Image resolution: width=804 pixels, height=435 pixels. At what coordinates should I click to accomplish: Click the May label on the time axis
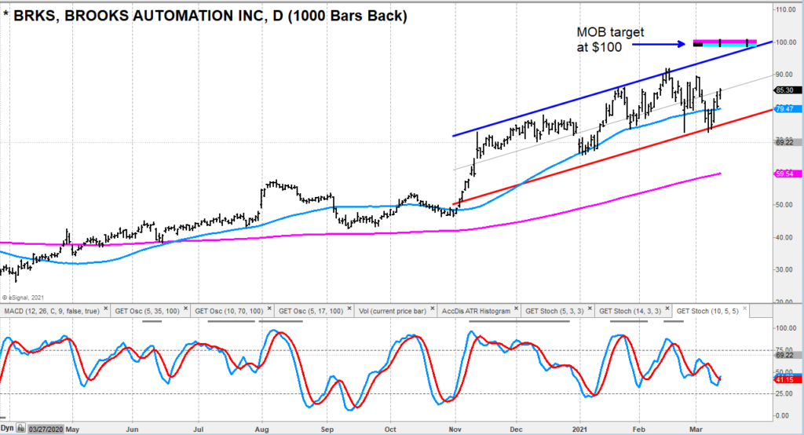(72, 429)
